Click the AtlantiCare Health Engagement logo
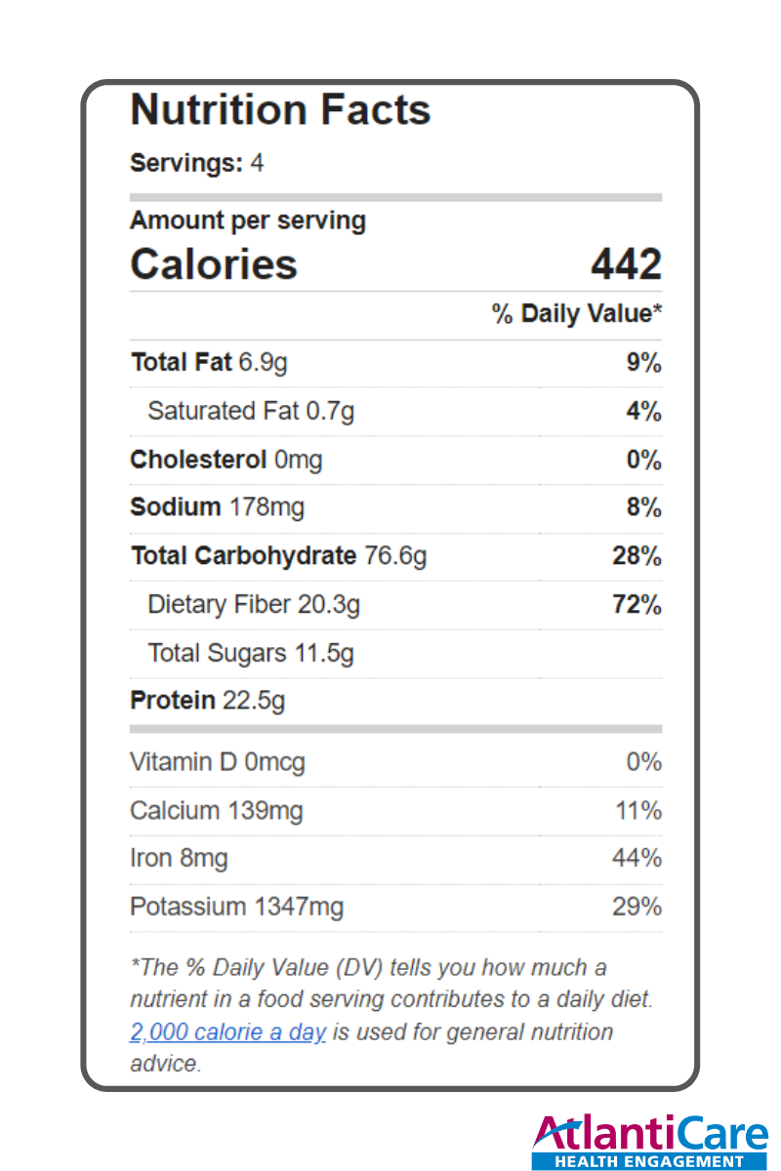 coord(650,1142)
